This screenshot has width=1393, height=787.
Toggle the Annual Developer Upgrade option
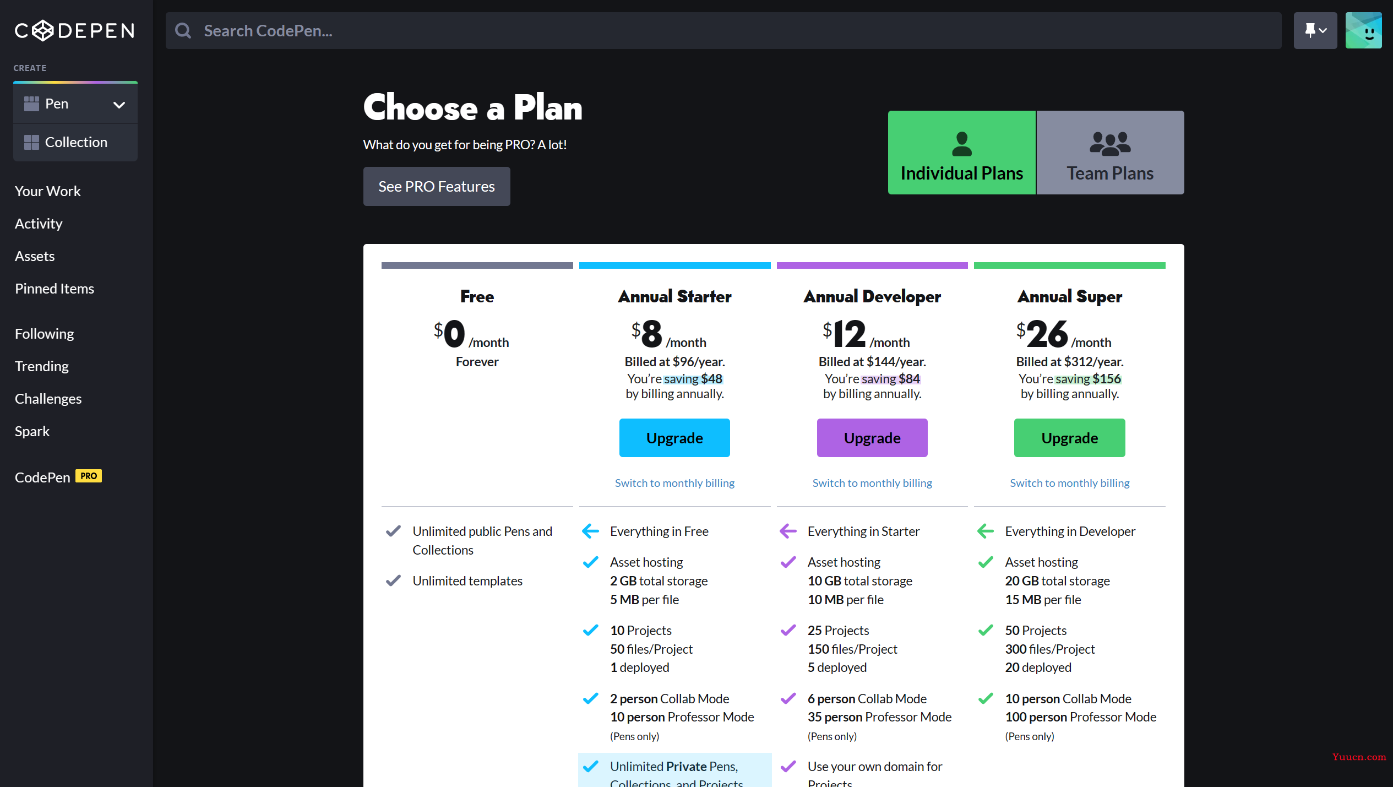point(872,437)
